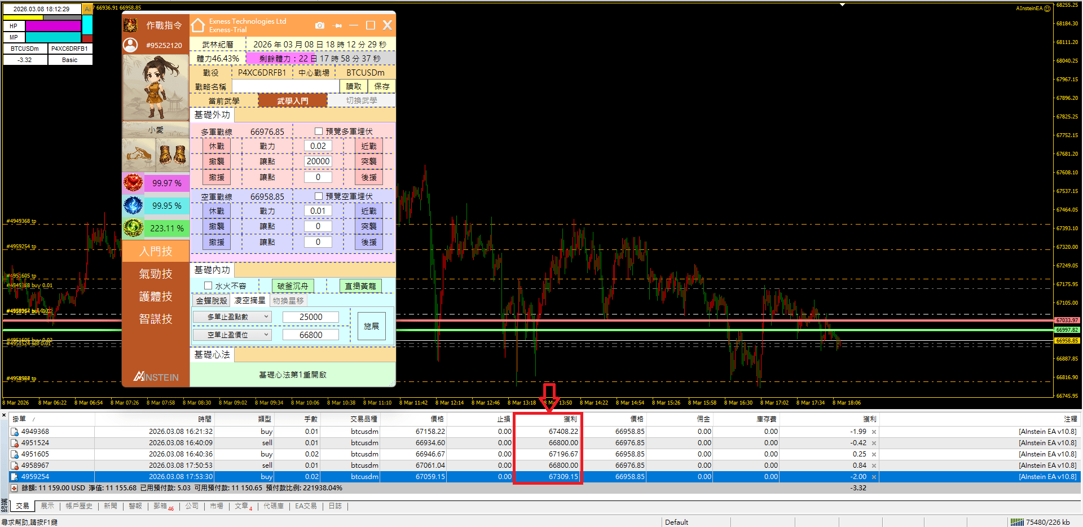Viewport: 1083px width, 527px height.
Task: Click the red 67033.97 price label
Action: 1067,320
